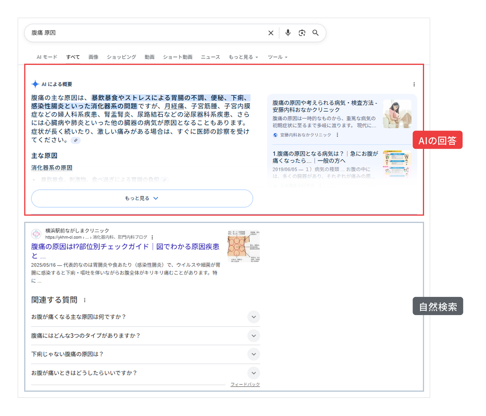
Task: Click the X icon to clear the search query
Action: 271,33
